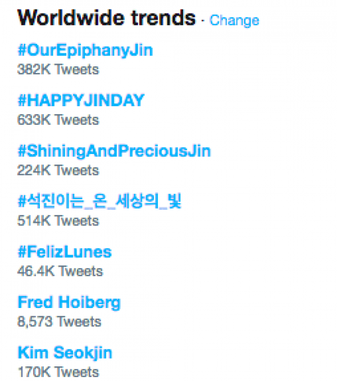Click the word Tweets below Fred Hoiberg
This screenshot has width=337, height=381.
[x=79, y=321]
